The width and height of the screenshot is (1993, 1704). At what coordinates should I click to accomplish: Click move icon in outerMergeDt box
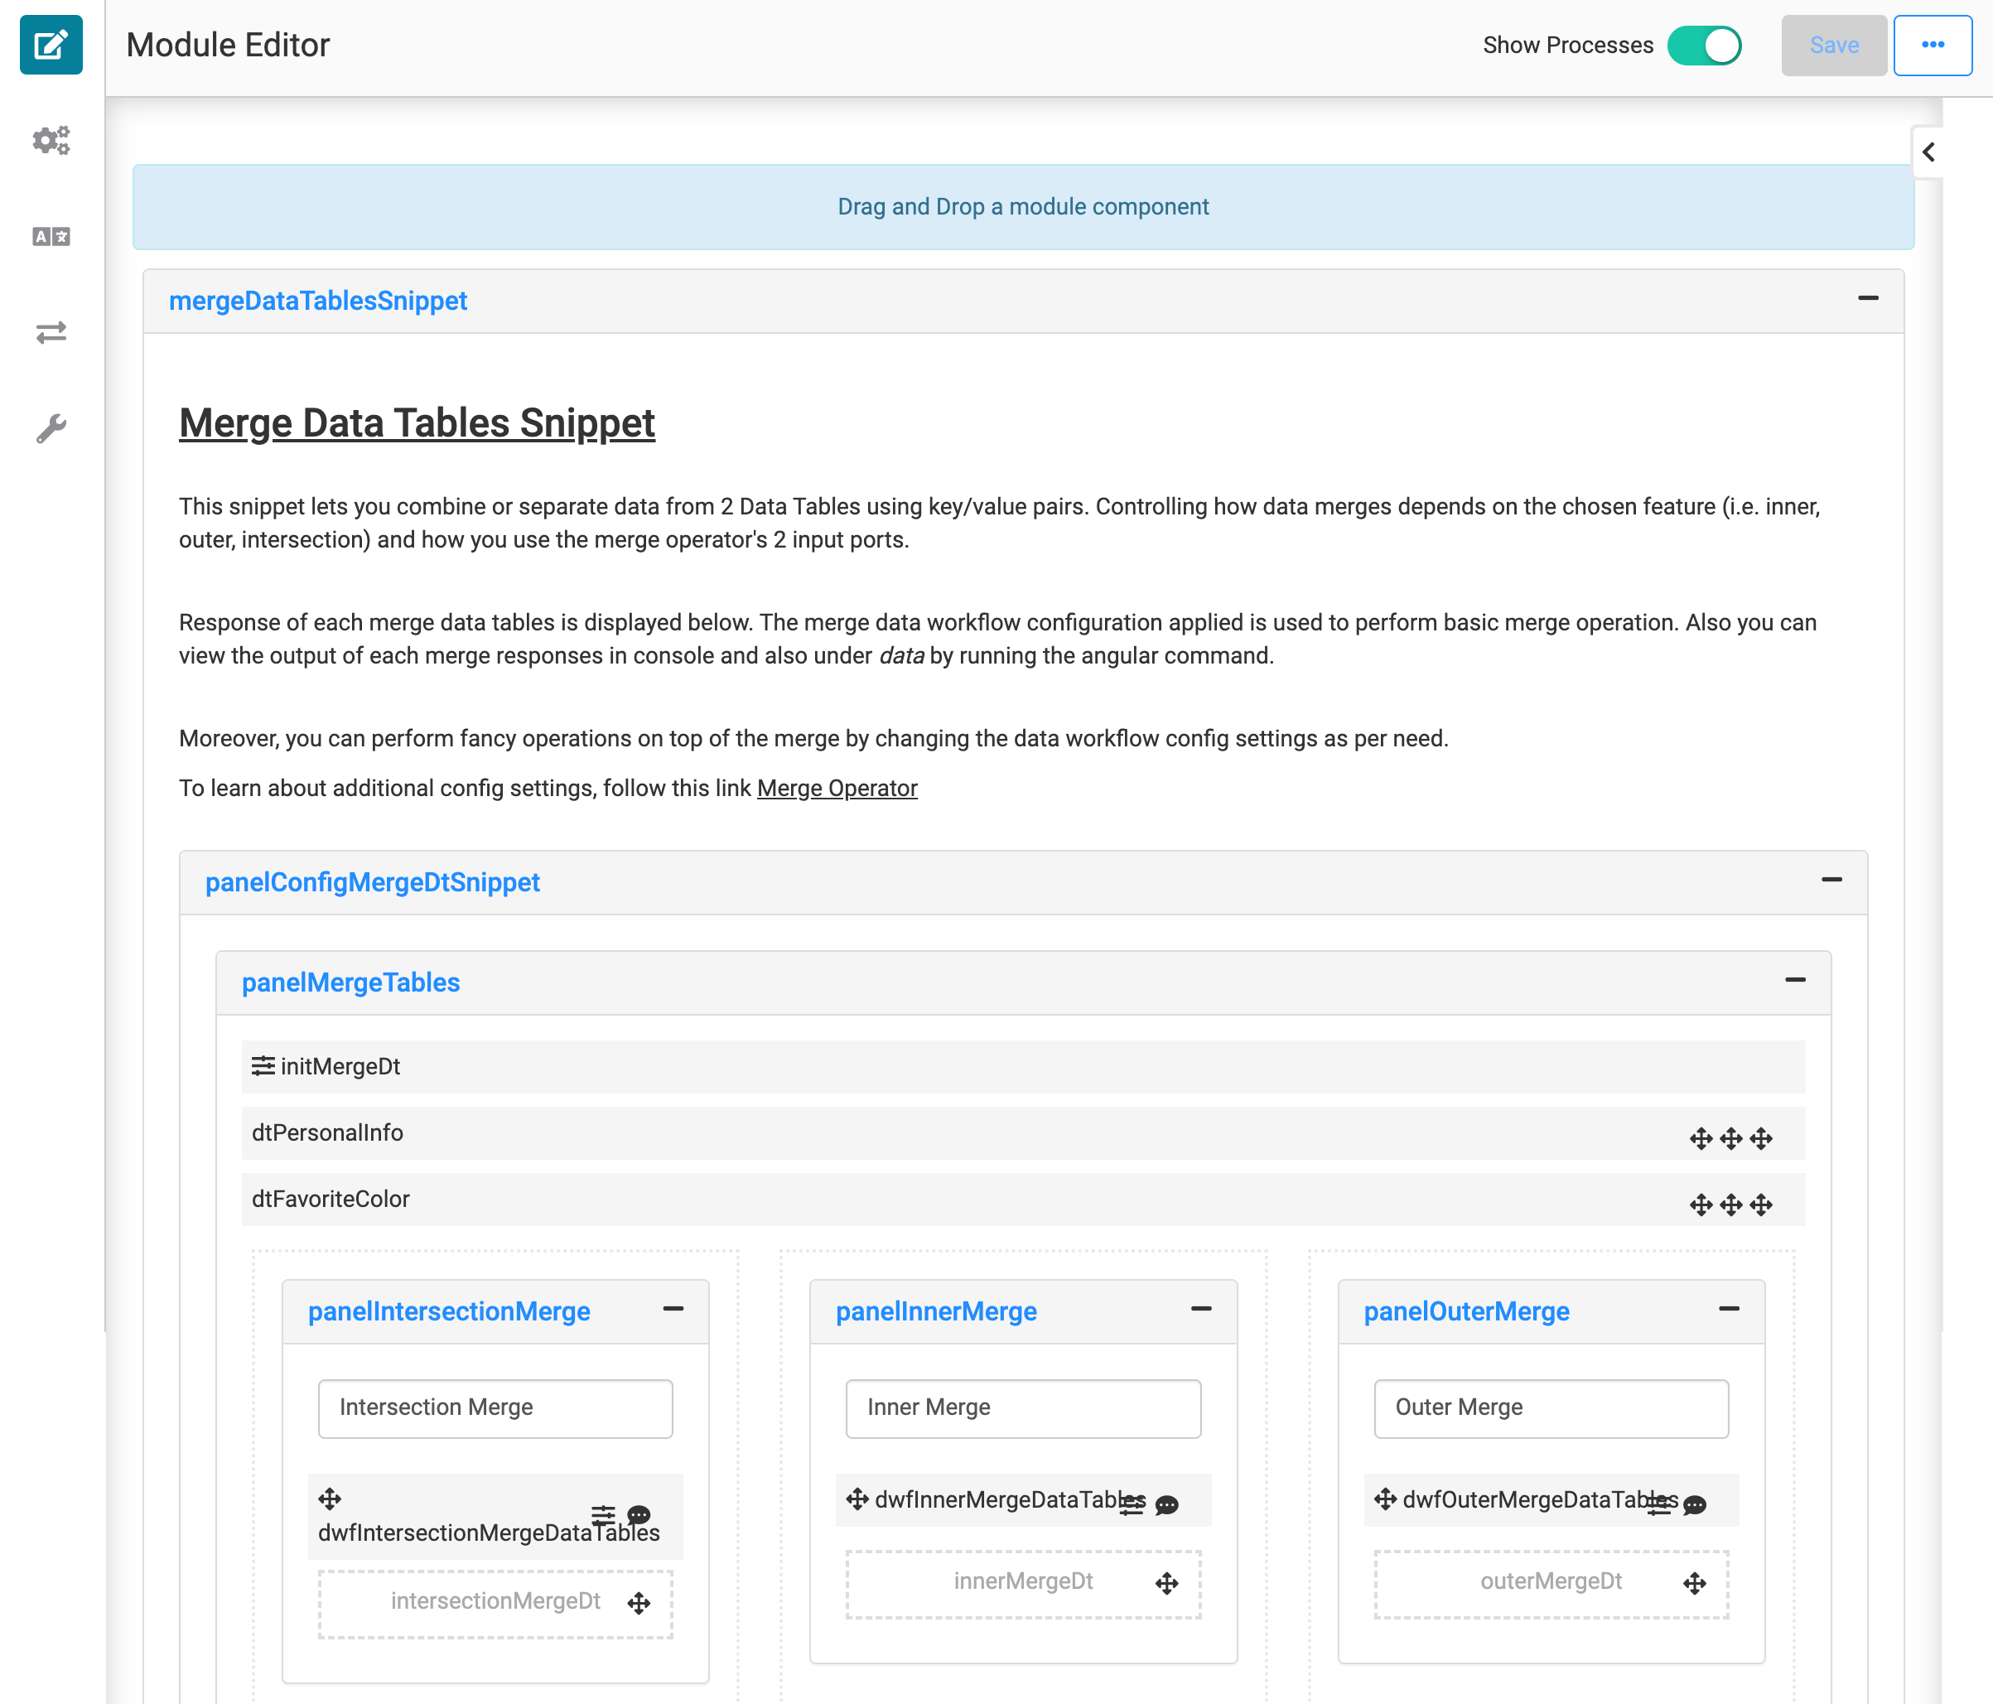coord(1695,1585)
